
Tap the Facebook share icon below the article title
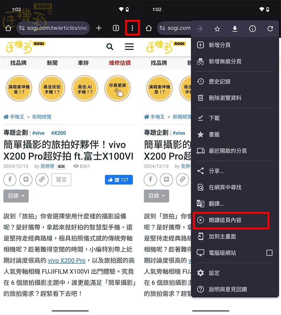click(10, 179)
